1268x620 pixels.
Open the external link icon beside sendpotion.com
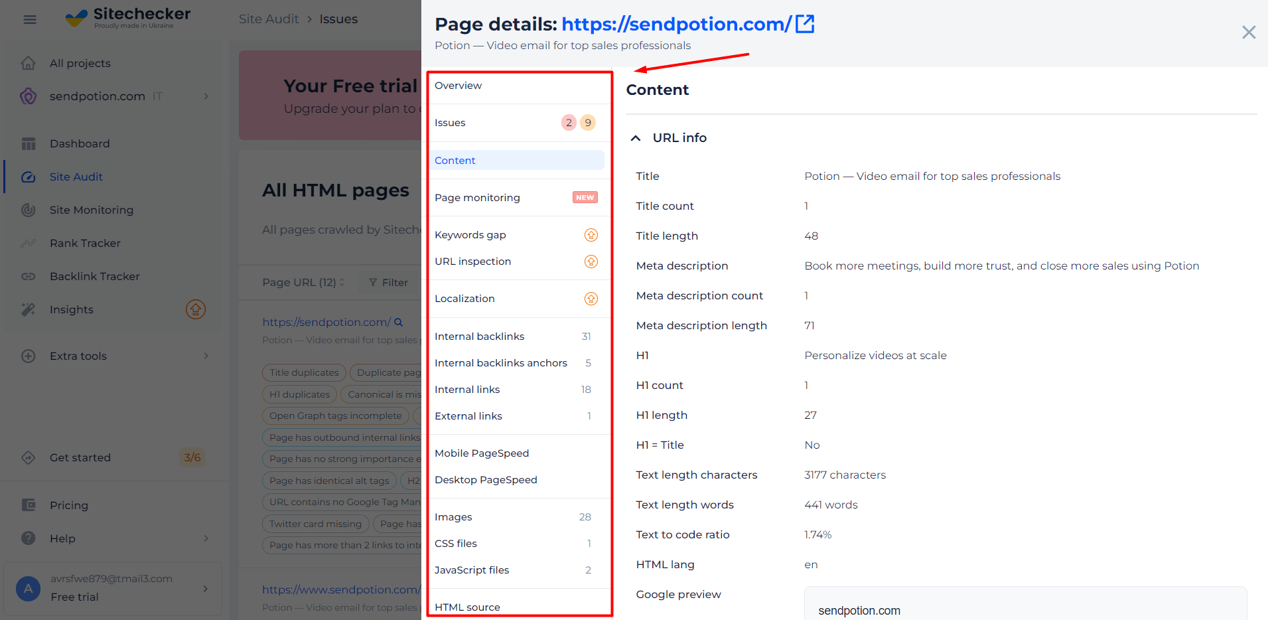805,24
